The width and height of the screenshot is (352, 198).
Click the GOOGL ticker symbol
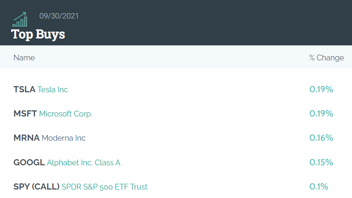(29, 162)
